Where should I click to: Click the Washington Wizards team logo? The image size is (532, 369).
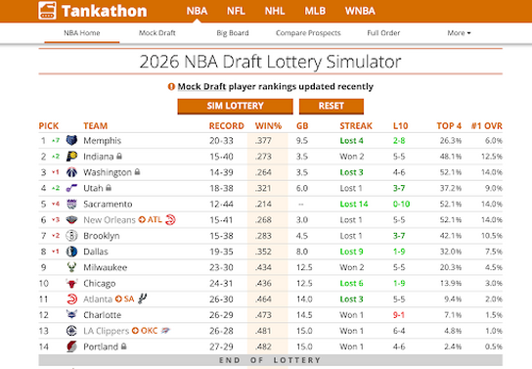click(71, 172)
